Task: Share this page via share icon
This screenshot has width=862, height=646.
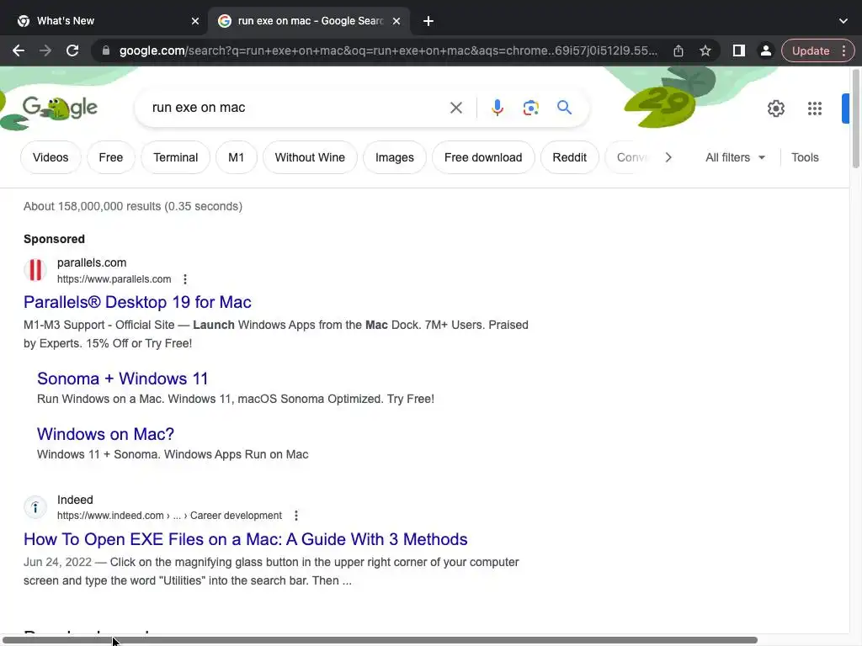Action: click(x=678, y=50)
